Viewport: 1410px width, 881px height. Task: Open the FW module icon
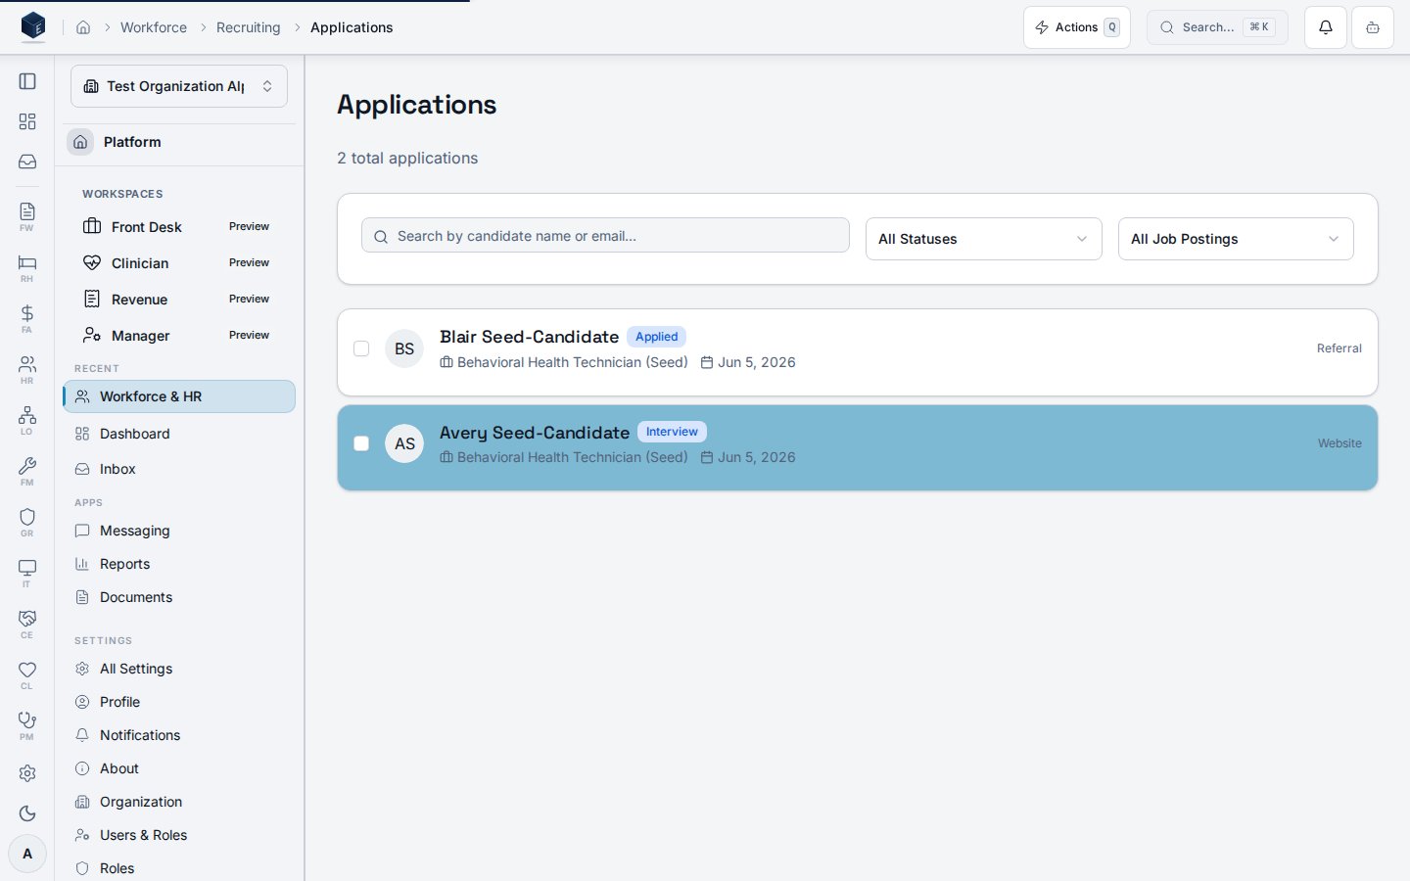click(x=27, y=216)
